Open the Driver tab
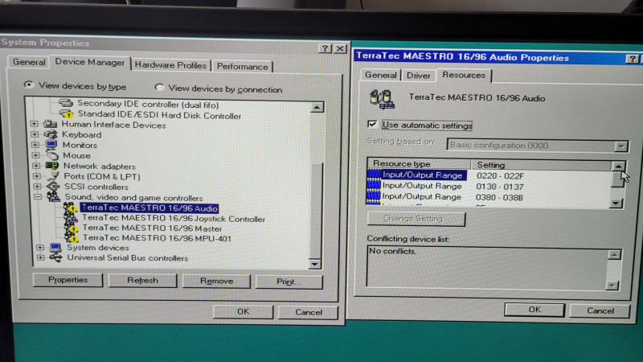The image size is (643, 362). coord(418,76)
